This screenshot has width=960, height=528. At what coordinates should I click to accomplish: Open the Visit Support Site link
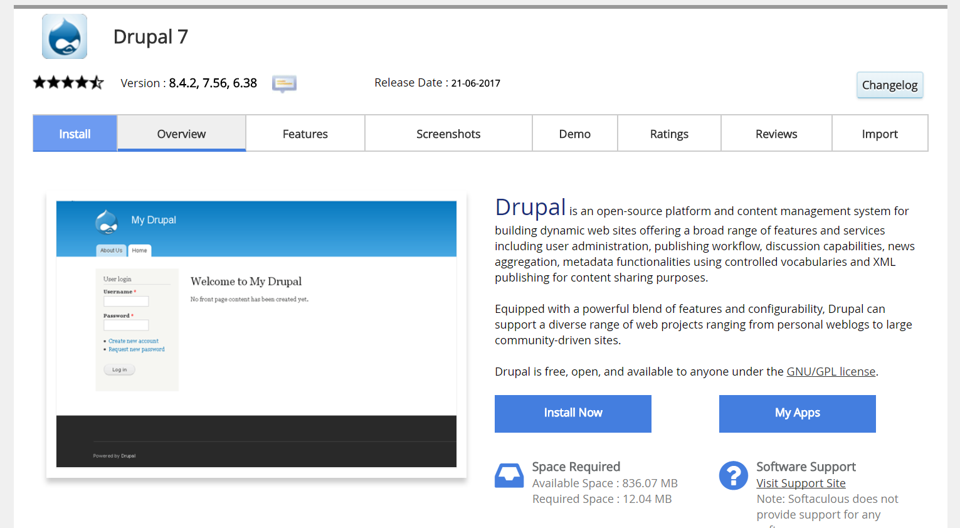click(801, 483)
